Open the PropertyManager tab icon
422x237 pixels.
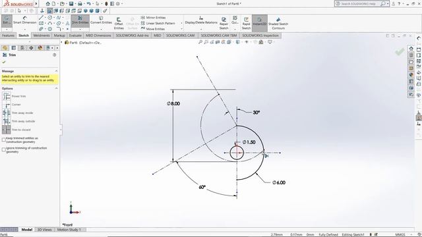13,48
